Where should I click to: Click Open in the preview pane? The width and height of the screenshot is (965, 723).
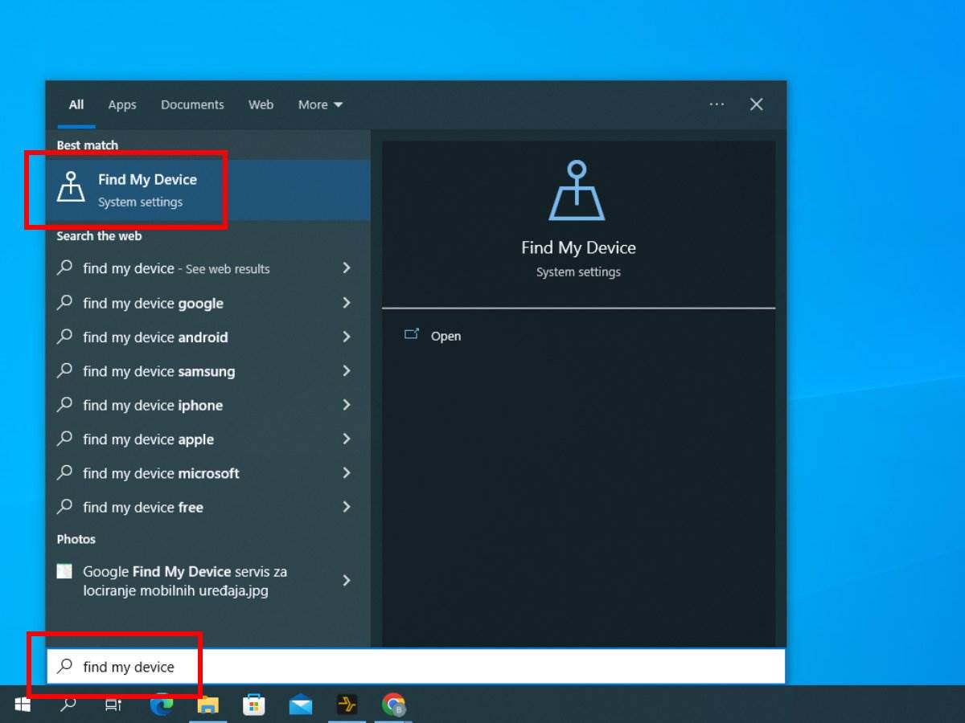tap(445, 336)
